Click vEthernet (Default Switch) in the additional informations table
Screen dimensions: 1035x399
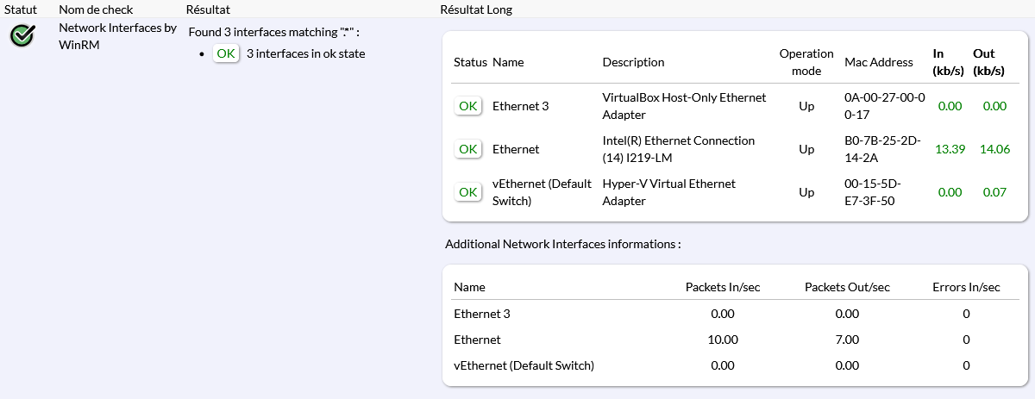524,365
